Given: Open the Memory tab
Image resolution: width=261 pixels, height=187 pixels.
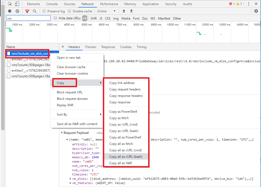Looking at the screenshot, I should (x=130, y=4).
